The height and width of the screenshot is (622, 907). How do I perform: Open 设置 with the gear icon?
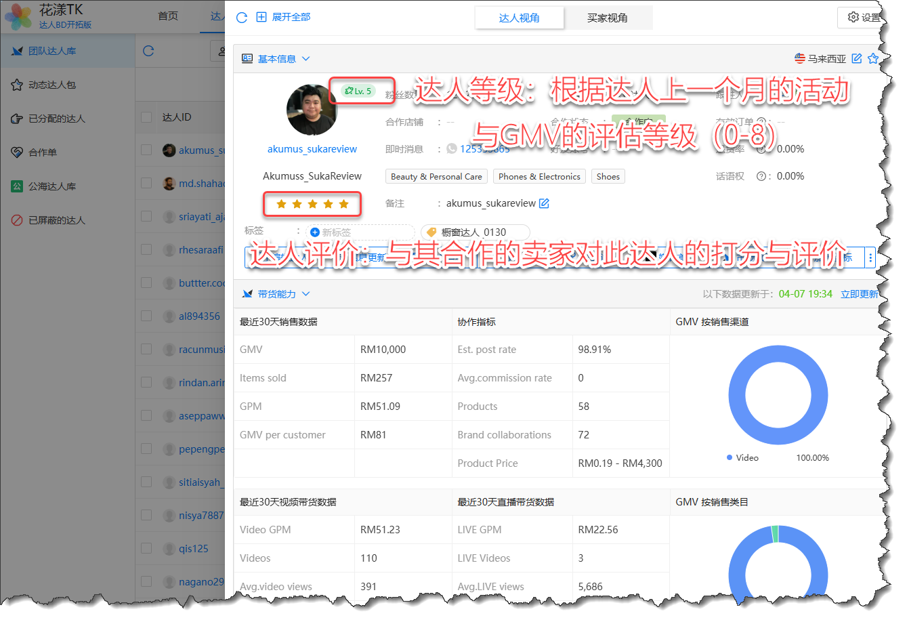coord(853,17)
